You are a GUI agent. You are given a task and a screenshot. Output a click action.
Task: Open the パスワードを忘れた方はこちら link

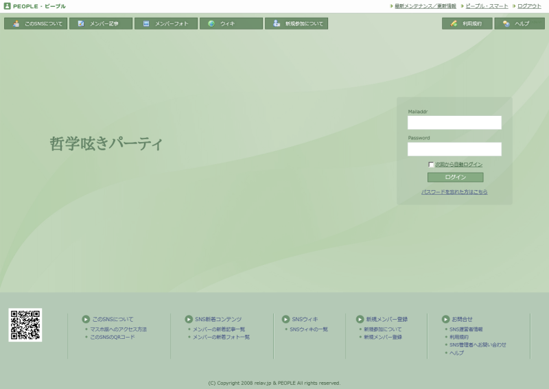pos(454,192)
